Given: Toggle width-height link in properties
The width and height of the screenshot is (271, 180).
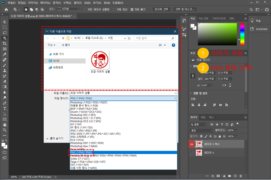Looking at the screenshot, I should [x=193, y=75].
